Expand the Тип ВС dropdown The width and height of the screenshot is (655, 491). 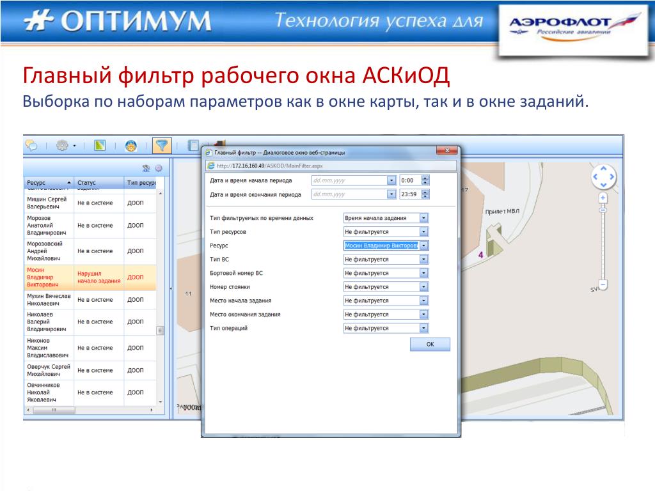423,260
